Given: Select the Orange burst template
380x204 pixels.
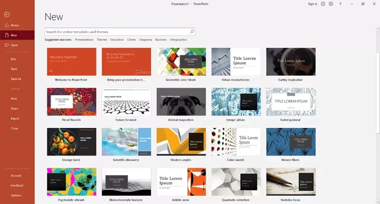Looking at the screenshot, I should point(72,142).
